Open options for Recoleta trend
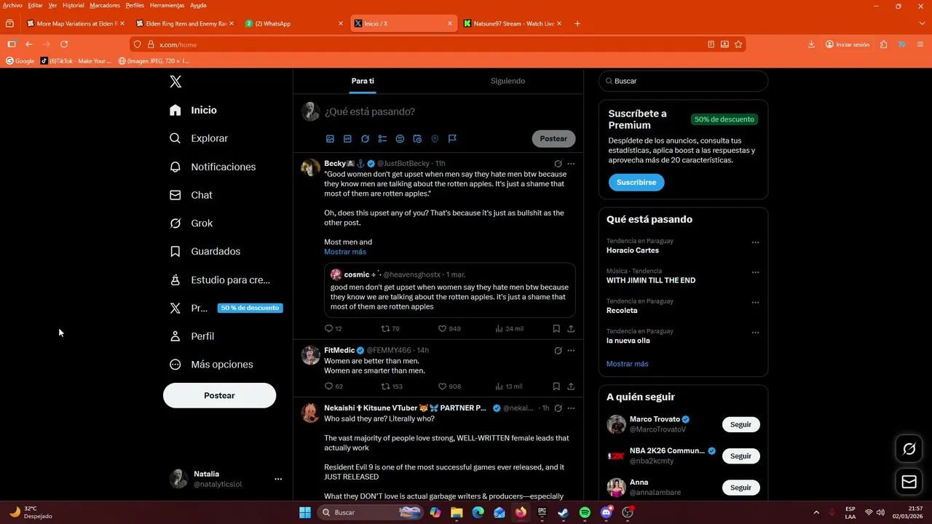This screenshot has height=524, width=932. point(755,303)
